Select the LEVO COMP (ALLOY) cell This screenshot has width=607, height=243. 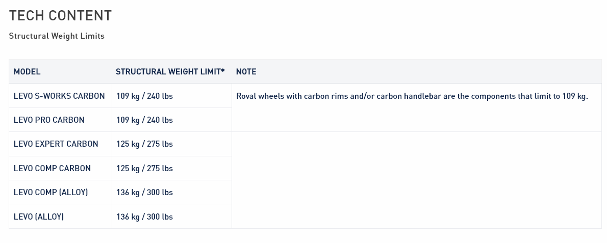[50, 193]
